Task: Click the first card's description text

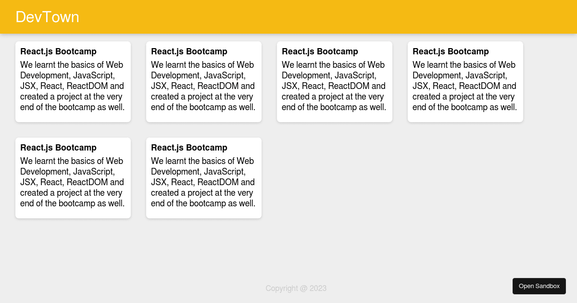Action: pyautogui.click(x=71, y=86)
